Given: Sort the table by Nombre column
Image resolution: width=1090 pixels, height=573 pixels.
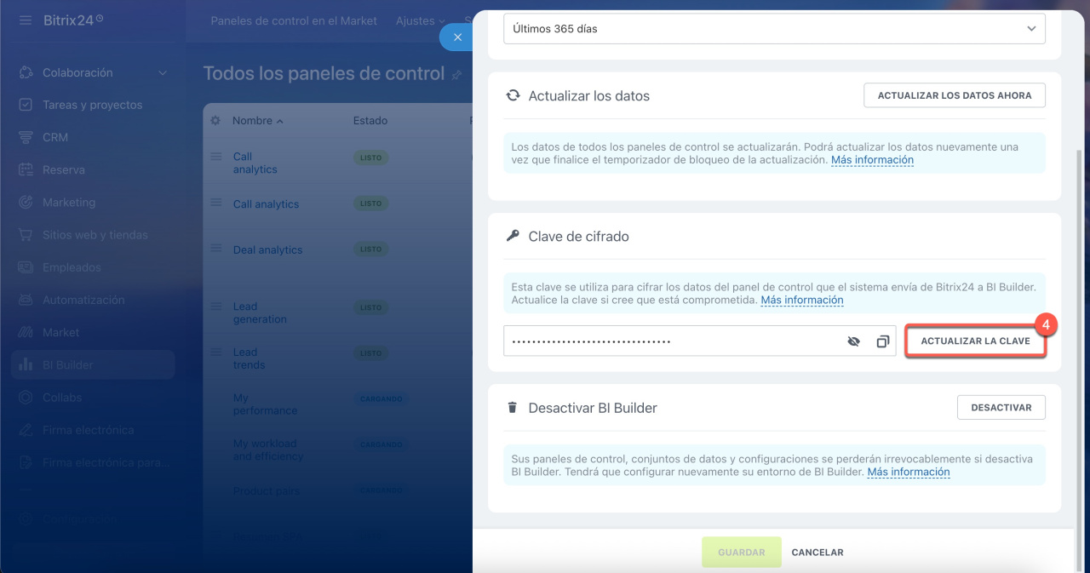Looking at the screenshot, I should coord(257,121).
